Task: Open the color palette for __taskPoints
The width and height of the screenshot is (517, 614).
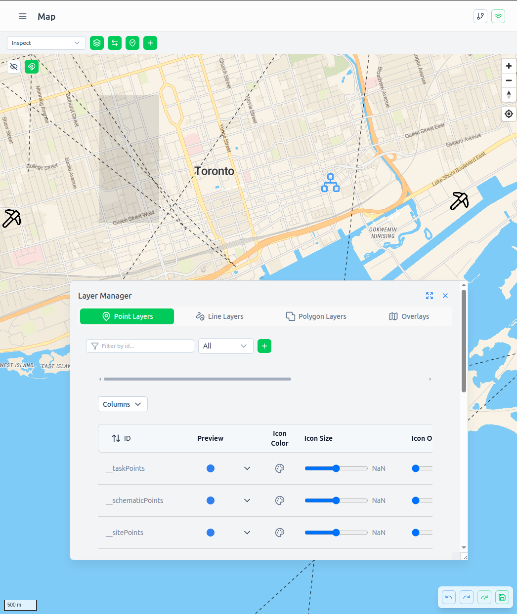Action: [280, 468]
